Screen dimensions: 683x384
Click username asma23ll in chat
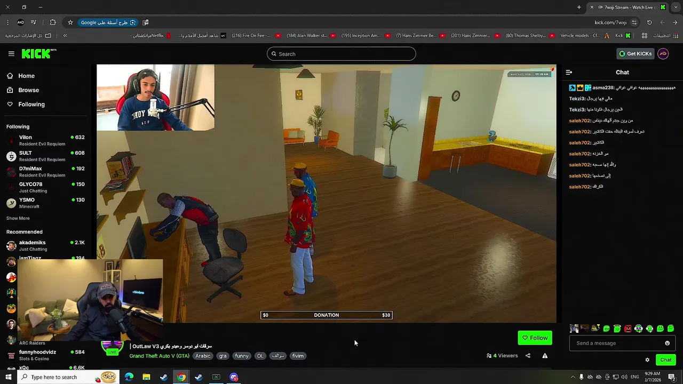click(602, 87)
